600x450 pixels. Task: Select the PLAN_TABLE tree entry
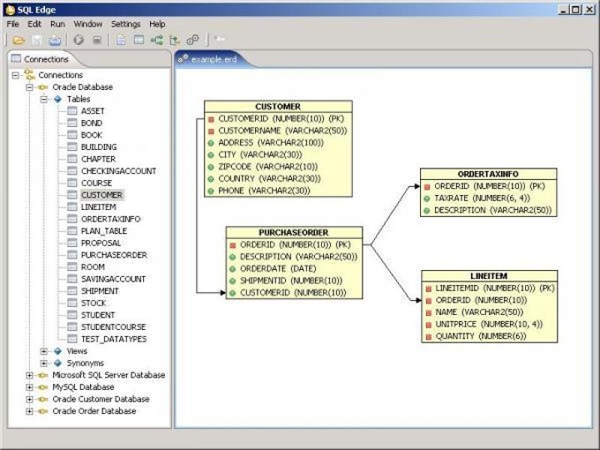(x=104, y=231)
